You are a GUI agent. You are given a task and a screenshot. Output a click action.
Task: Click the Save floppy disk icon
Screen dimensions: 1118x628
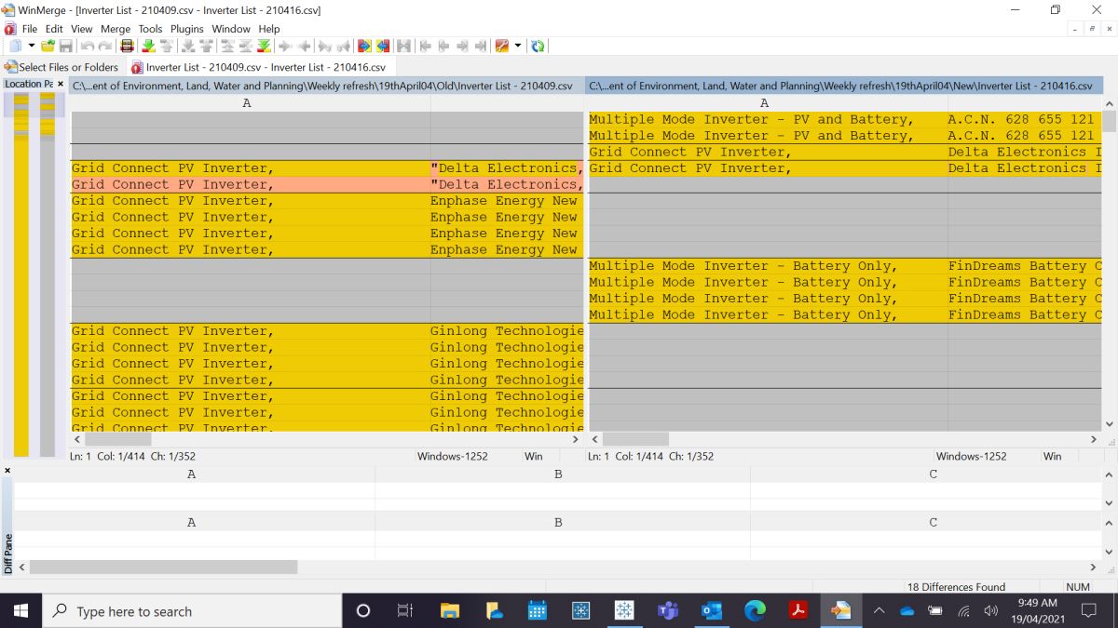(65, 46)
